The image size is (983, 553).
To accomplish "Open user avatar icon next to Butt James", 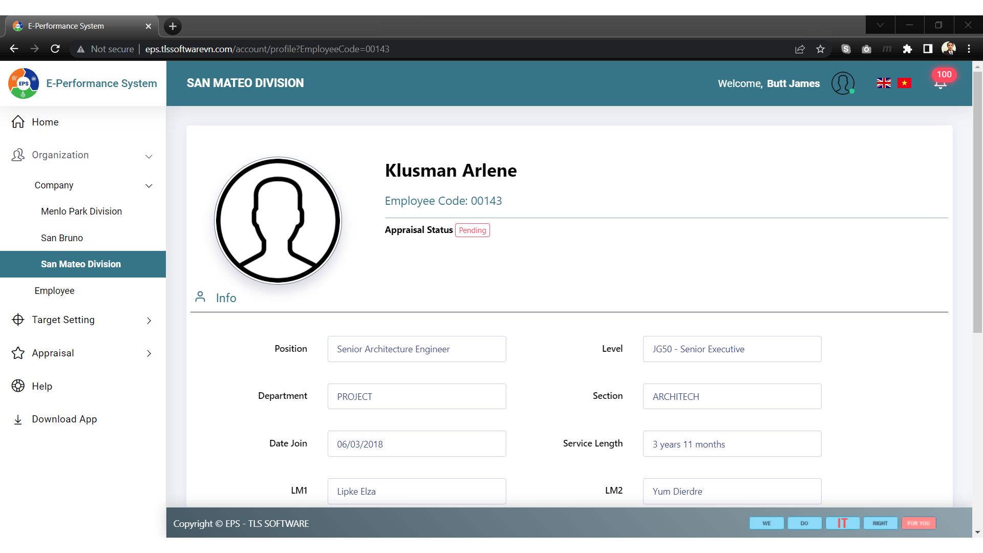I will click(843, 83).
